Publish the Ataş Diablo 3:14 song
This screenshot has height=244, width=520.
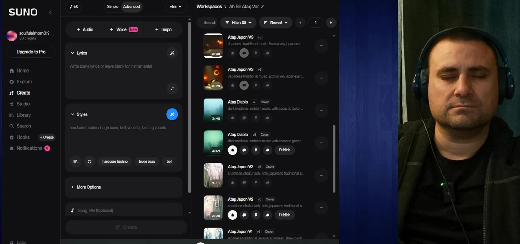(x=284, y=150)
